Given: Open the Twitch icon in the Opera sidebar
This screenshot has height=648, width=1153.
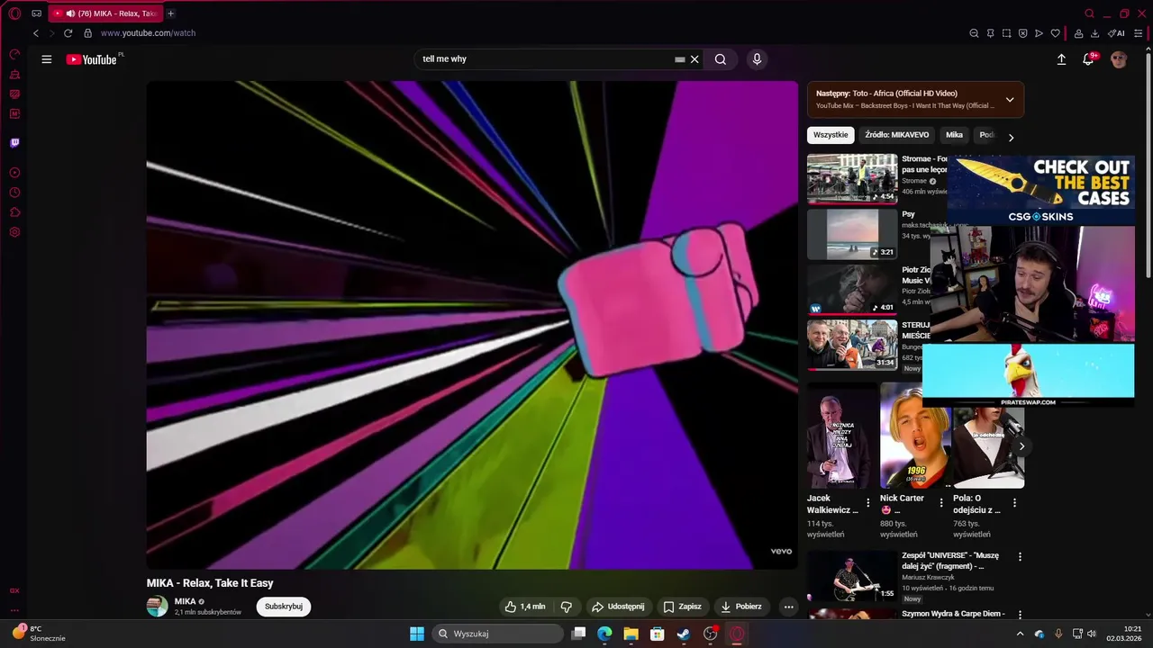Looking at the screenshot, I should point(14,143).
